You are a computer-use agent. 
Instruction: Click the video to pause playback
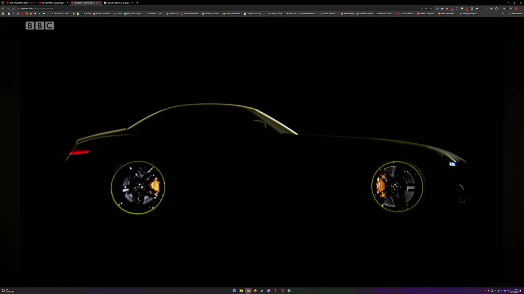click(x=262, y=151)
